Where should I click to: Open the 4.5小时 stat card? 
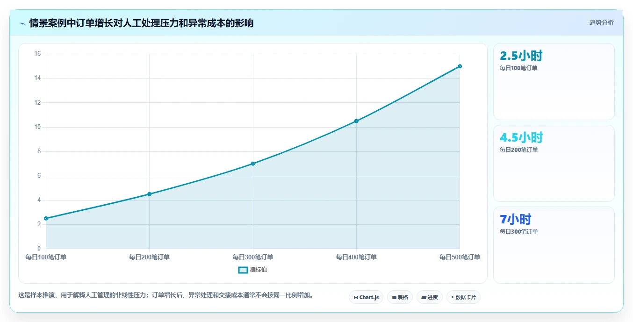pyautogui.click(x=554, y=164)
